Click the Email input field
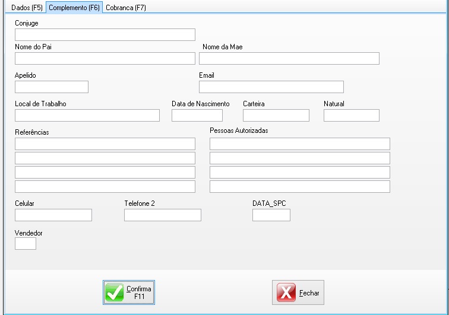 pos(271,87)
